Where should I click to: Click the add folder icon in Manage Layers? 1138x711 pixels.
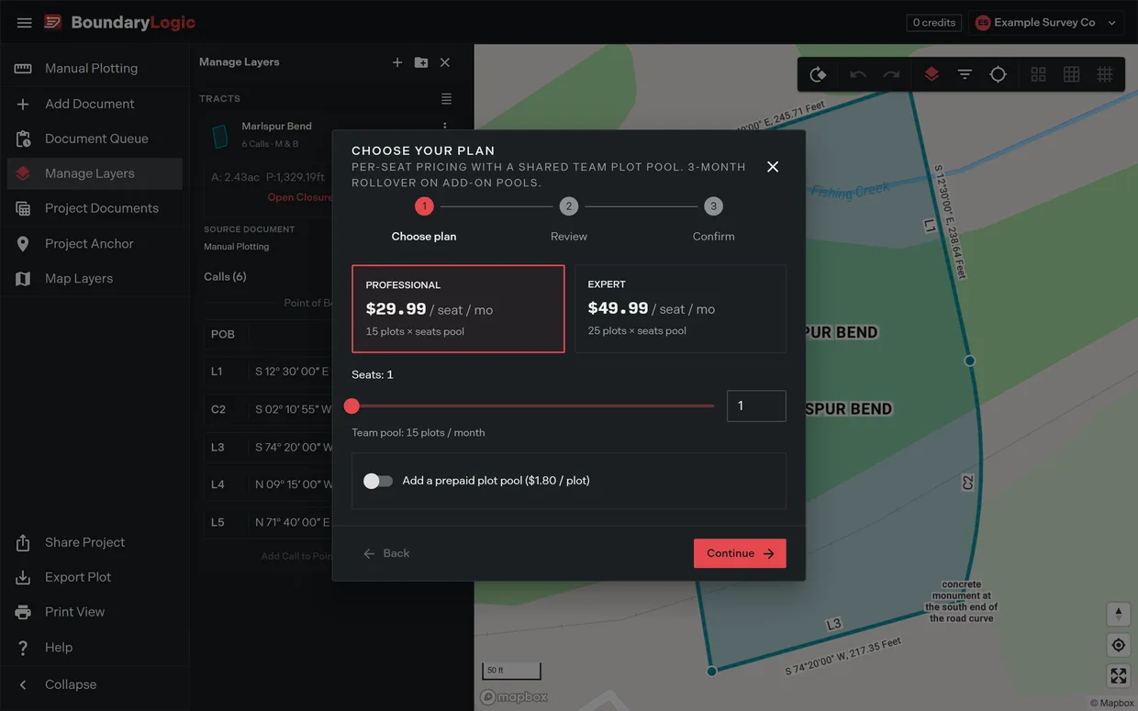tap(421, 62)
